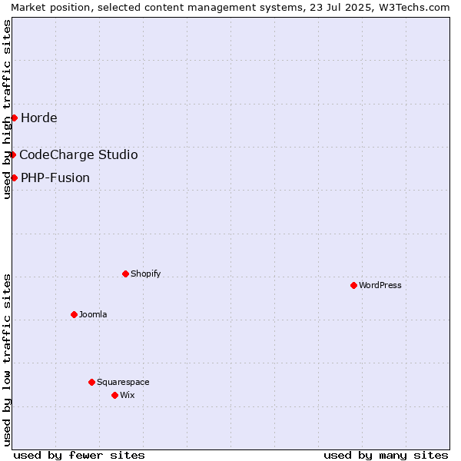Click the 'used by low traffic sites' axis label
Viewport: 461px width, 461px height.
coord(6,360)
